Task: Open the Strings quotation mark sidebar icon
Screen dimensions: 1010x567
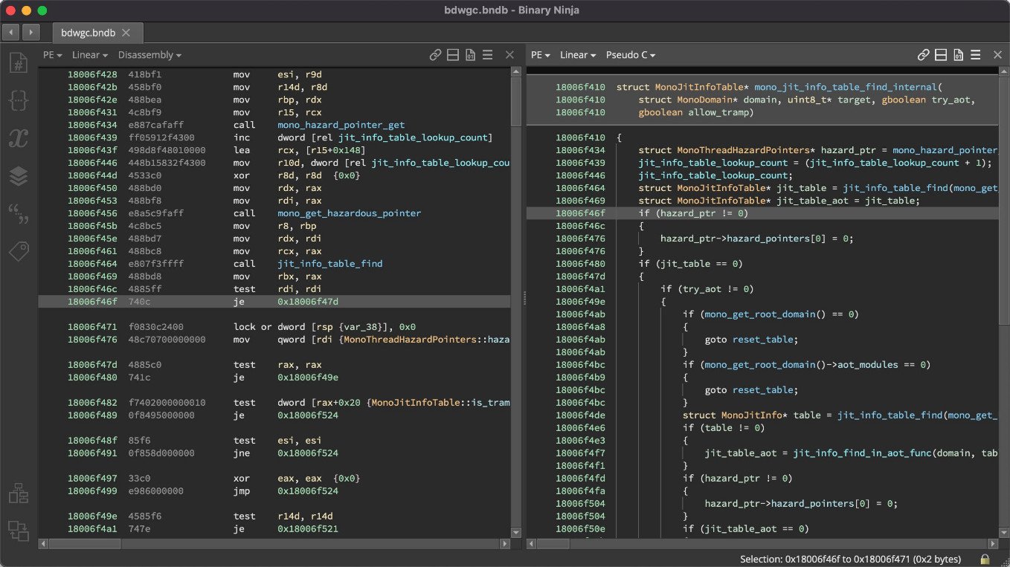Action: [18, 214]
